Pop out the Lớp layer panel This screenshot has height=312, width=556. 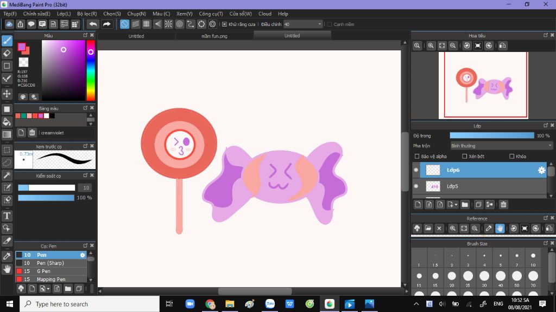[x=545, y=126]
